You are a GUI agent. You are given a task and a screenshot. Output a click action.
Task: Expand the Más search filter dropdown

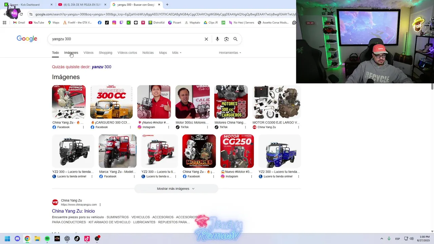(177, 53)
